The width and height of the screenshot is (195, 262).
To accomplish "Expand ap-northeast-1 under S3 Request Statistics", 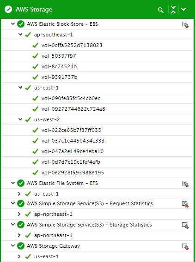I will click(x=19, y=214).
